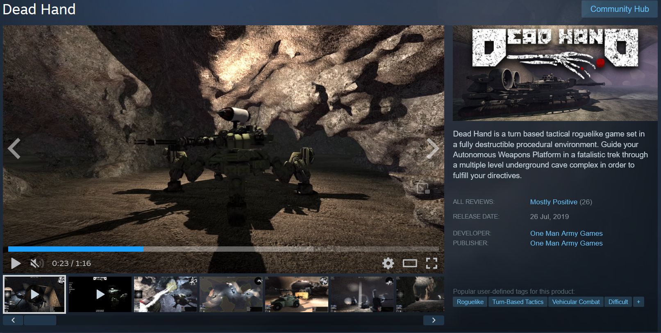Open the partially visible last thumbnail

420,294
